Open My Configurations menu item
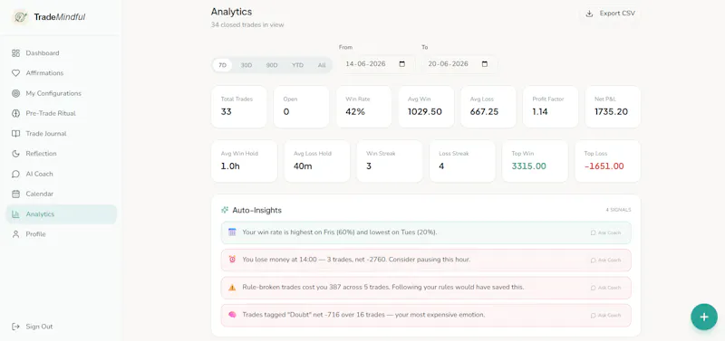The image size is (725, 341). click(61, 93)
